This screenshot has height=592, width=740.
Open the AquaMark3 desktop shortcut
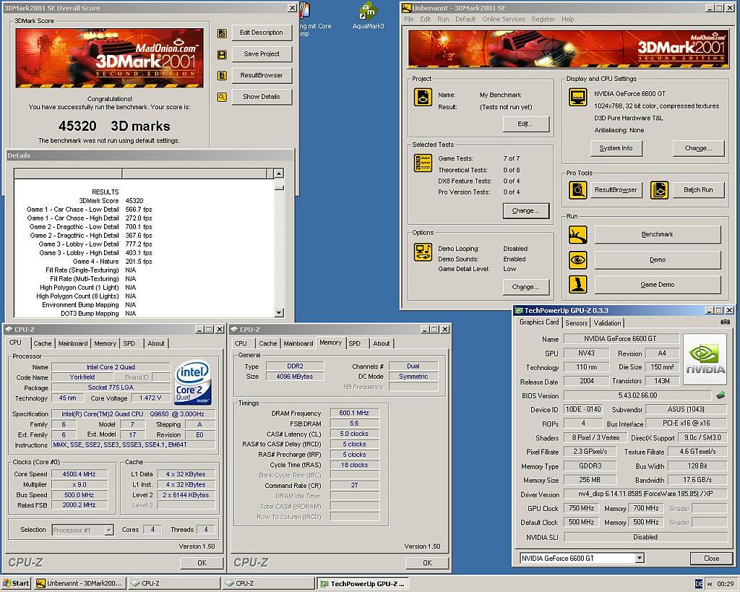click(368, 16)
